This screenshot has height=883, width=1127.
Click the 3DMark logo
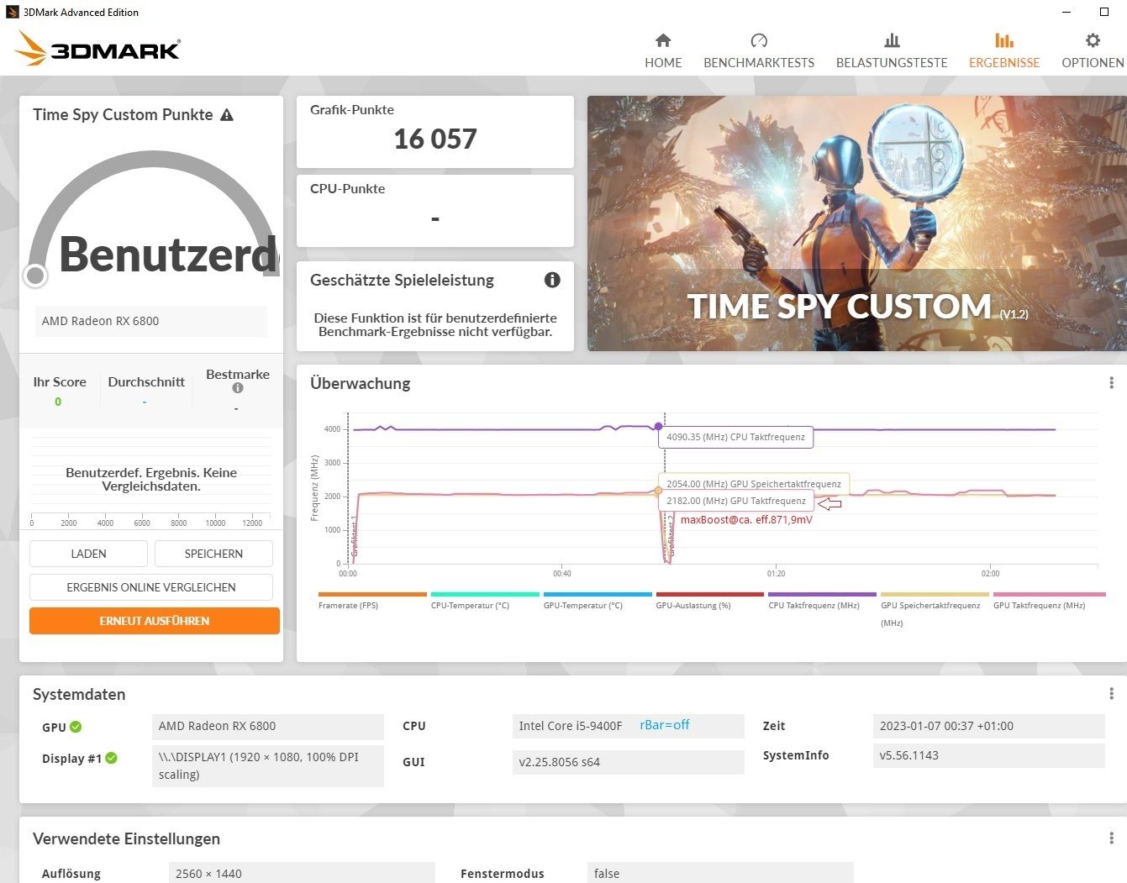tap(97, 49)
